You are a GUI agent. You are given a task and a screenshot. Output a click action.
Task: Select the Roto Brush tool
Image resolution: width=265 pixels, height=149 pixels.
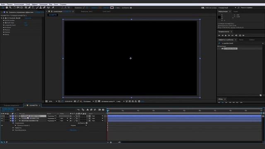49,7
